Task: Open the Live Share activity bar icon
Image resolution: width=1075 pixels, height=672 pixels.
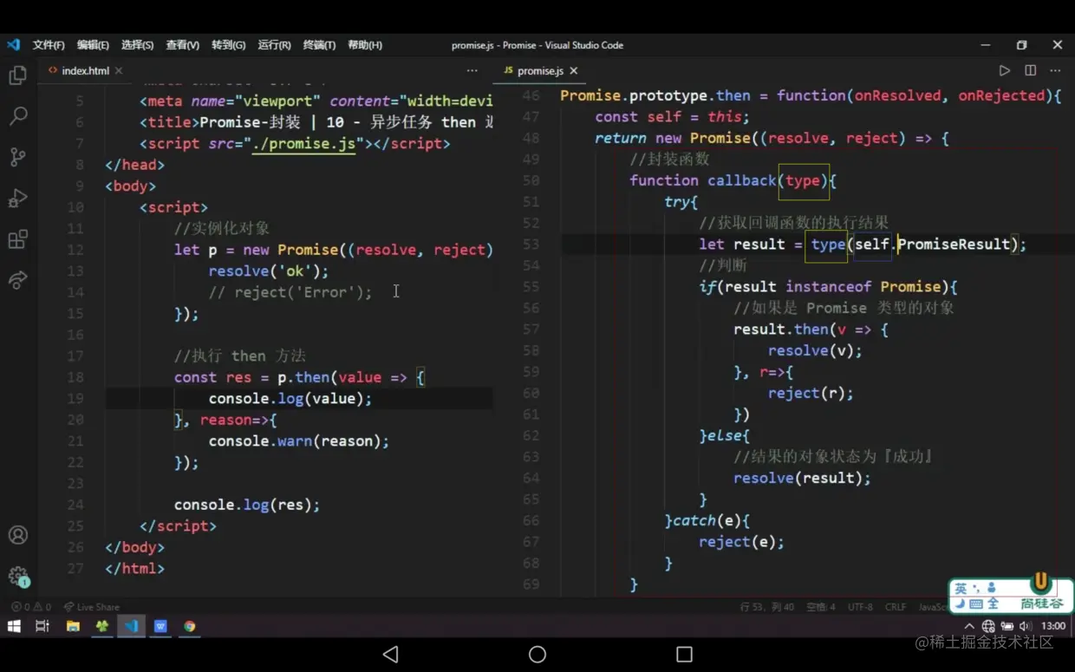Action: tap(17, 280)
